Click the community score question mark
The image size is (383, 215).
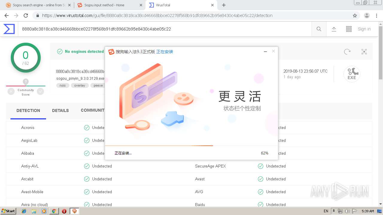26,82
